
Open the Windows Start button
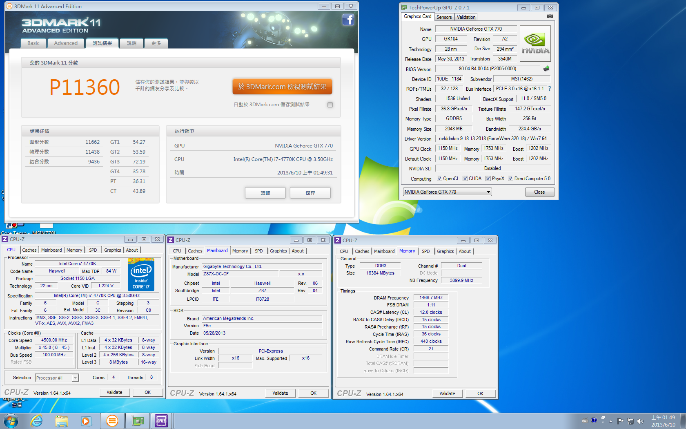(x=11, y=421)
